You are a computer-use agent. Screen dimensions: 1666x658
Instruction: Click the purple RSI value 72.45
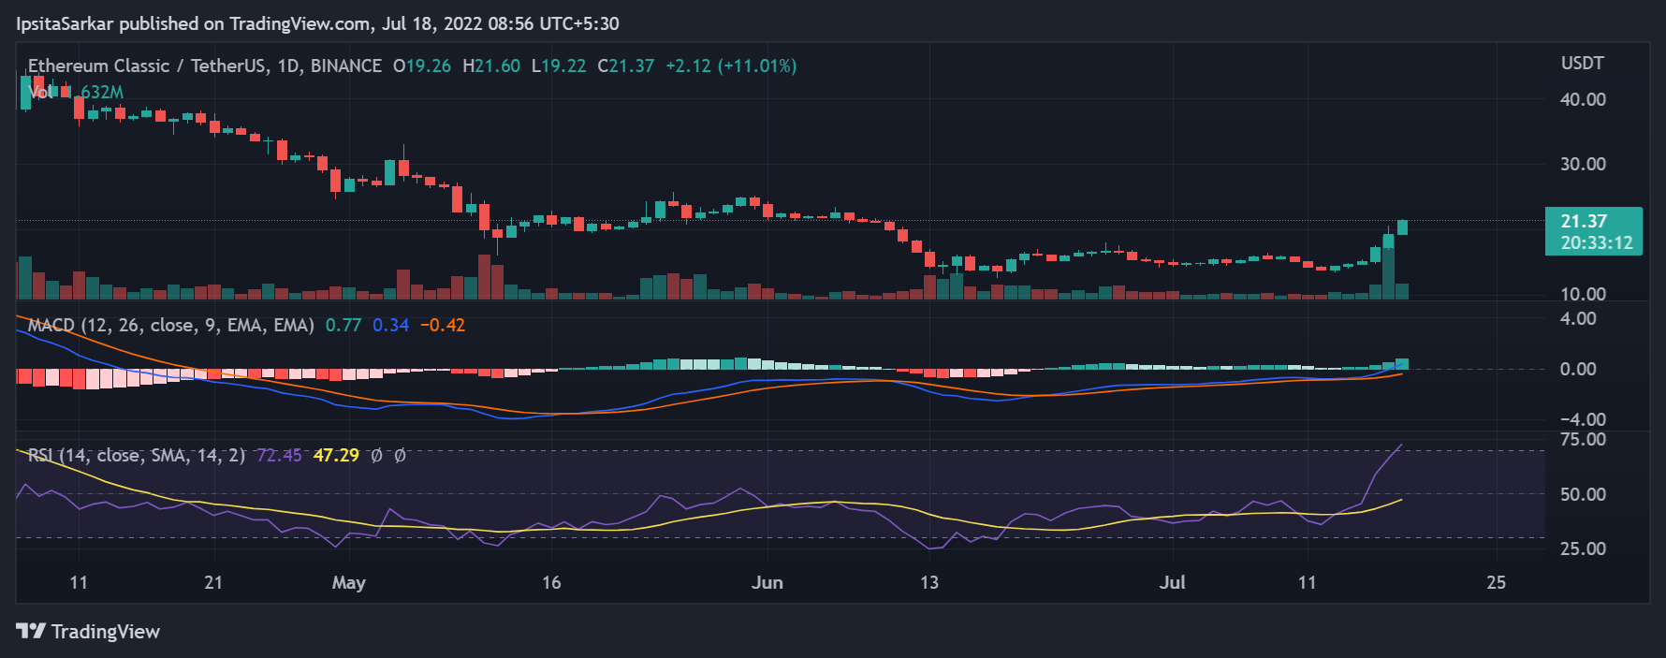(x=279, y=455)
